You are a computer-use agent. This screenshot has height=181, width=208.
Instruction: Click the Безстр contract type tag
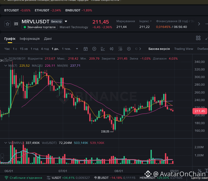(x=56, y=21)
